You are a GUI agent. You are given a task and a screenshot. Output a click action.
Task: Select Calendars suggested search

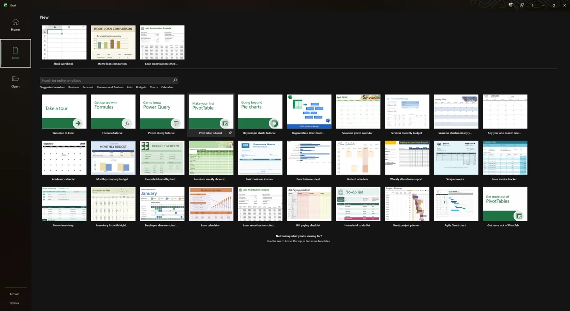[x=167, y=87]
